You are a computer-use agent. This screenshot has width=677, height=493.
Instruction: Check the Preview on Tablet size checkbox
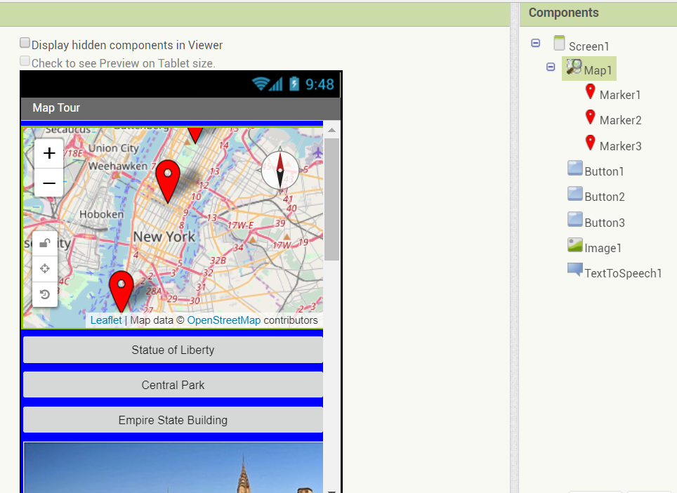(x=25, y=61)
